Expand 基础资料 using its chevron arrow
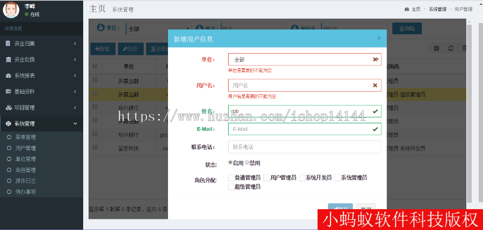This screenshot has width=483, height=230. tap(75, 92)
